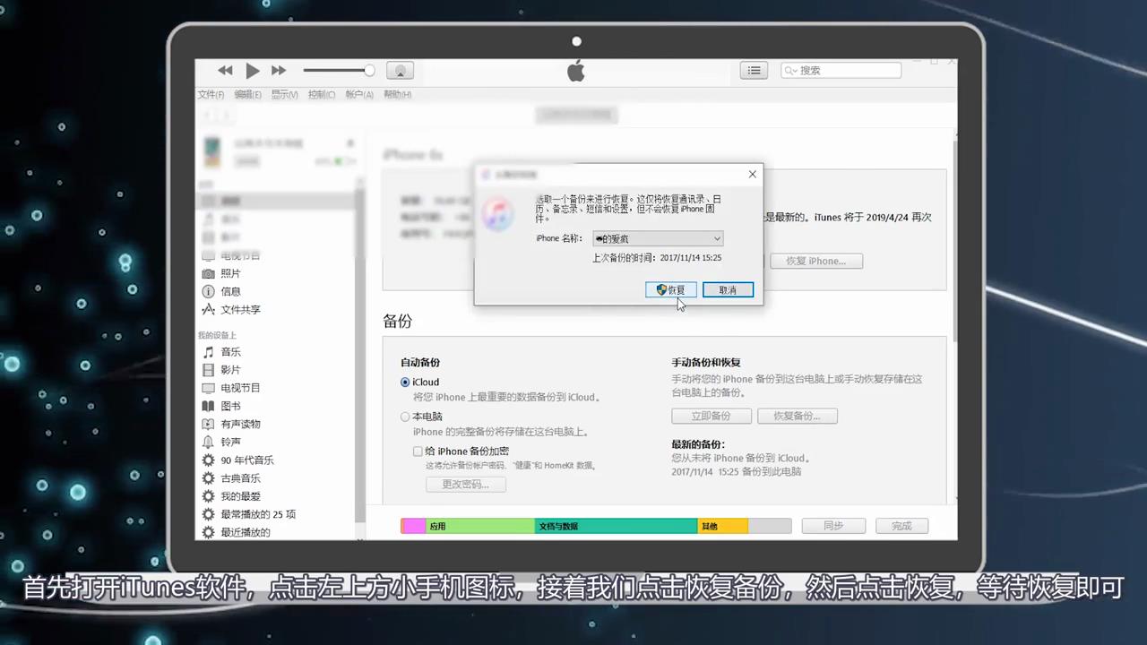Open the 帮助(H) menu
Viewport: 1147px width, 645px height.
[397, 94]
